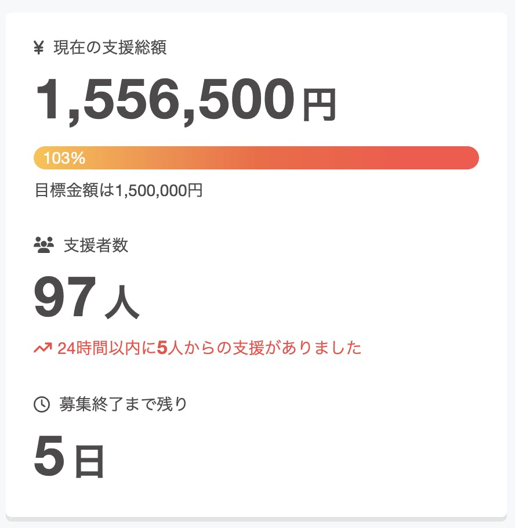Screen dimensions: 515x528
Task: Click the 目標金額は text below the bar
Action: click(x=75, y=190)
